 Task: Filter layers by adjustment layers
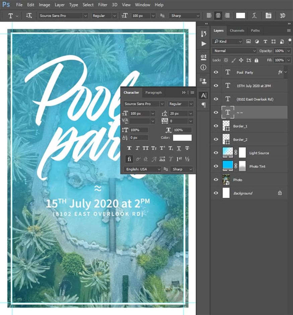tap(257, 41)
